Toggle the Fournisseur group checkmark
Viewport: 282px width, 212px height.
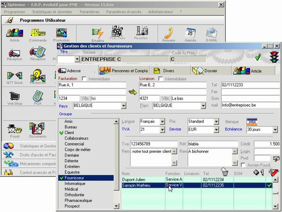(61, 178)
